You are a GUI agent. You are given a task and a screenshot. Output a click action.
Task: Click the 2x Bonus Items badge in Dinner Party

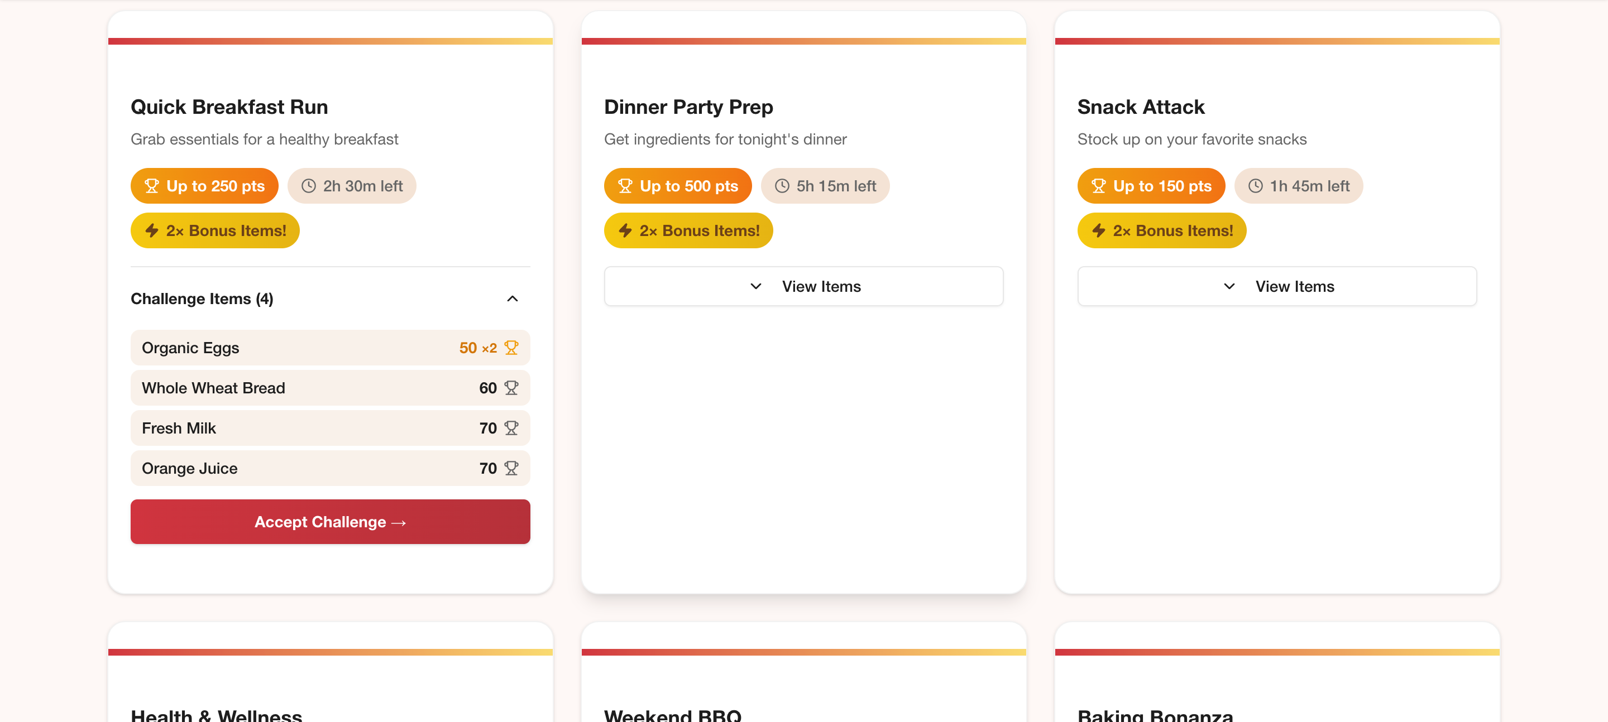[x=688, y=230]
